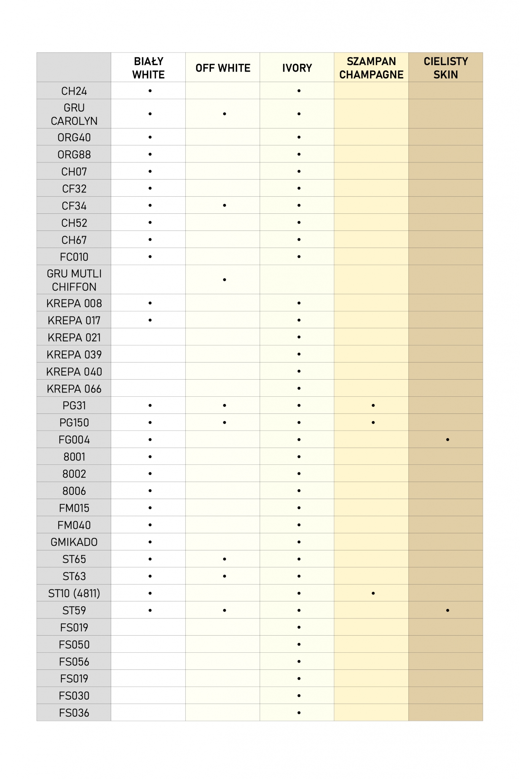Select the FS036 row label

pos(74,713)
